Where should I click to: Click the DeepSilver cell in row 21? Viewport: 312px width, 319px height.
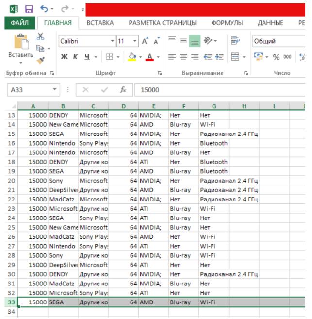(x=63, y=190)
